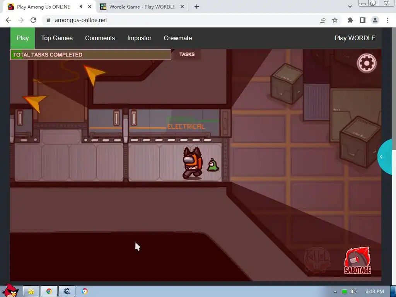Select the Play menu item

coord(22,38)
